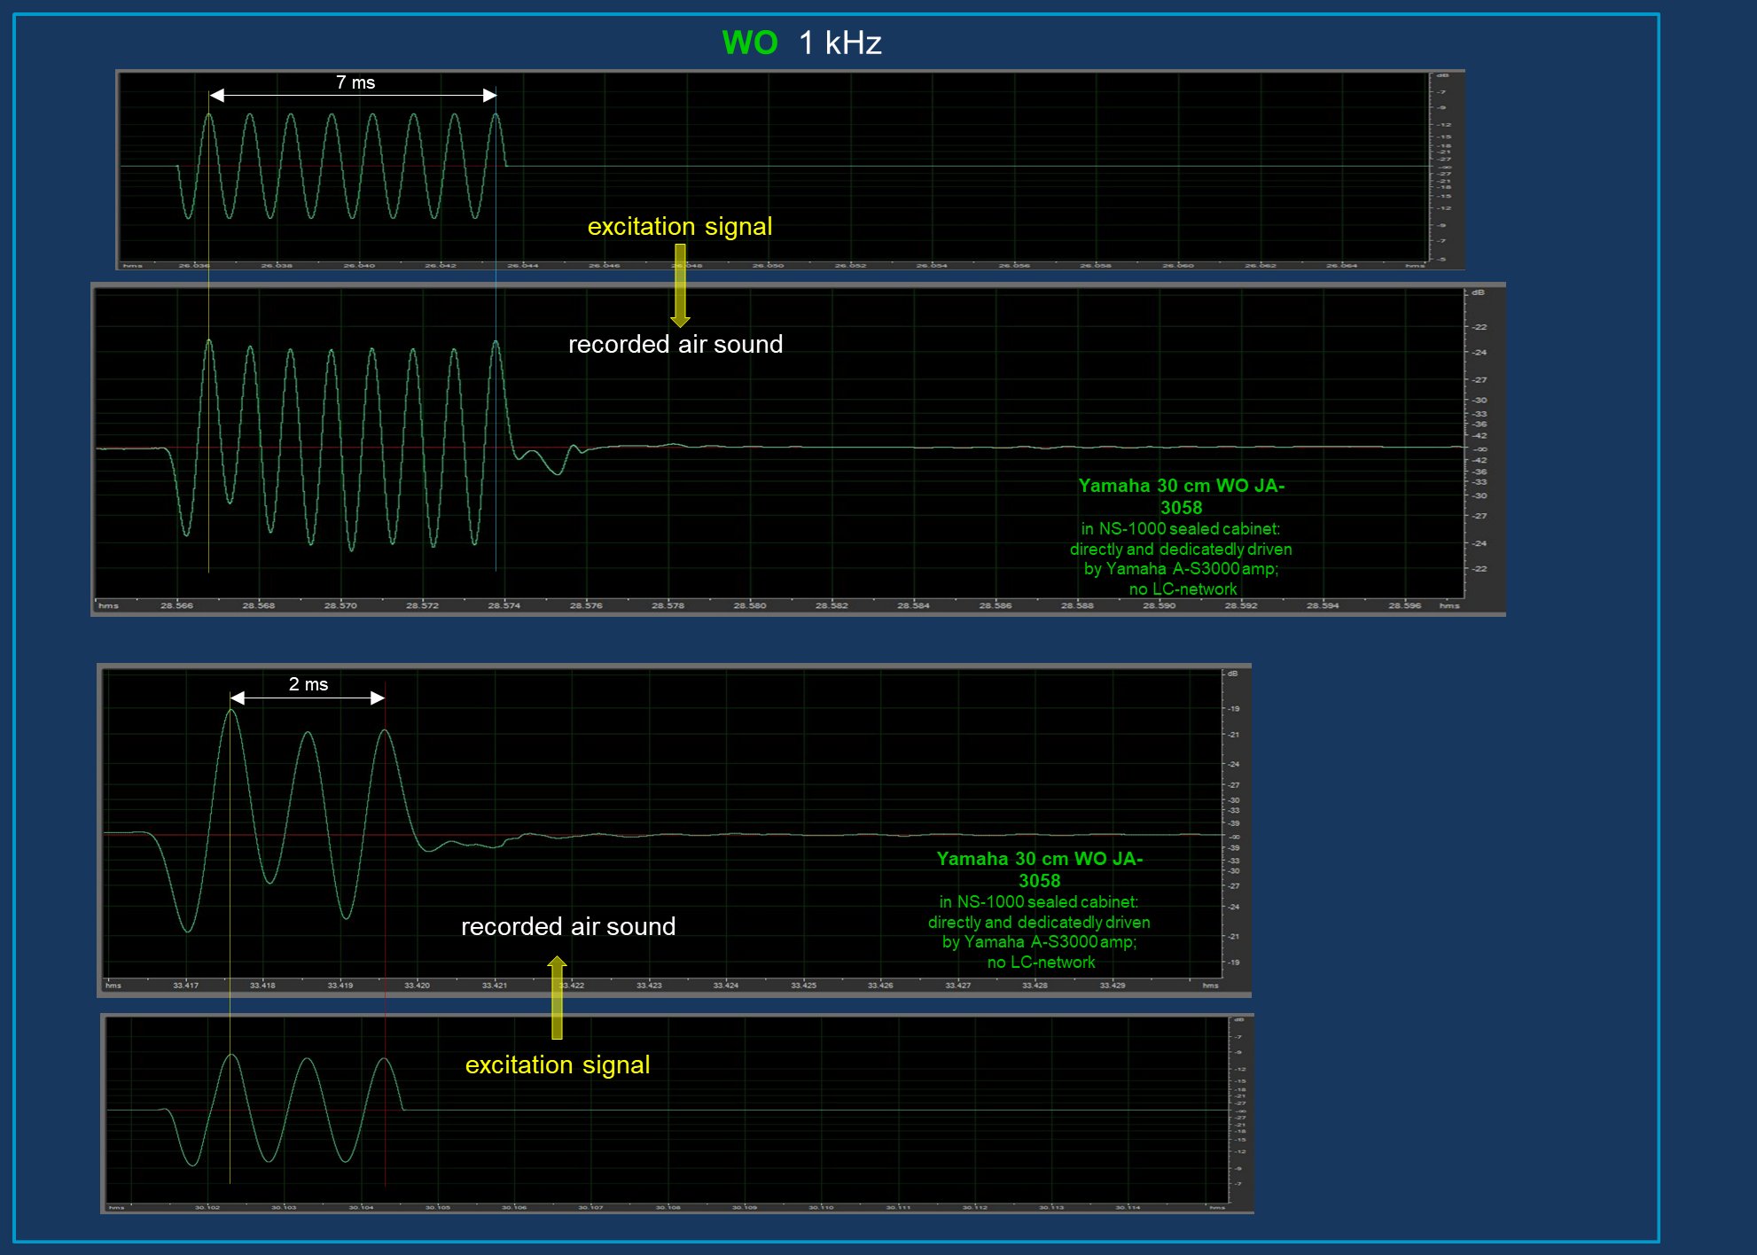Viewport: 1757px width, 1255px height.
Task: Click the "dB" scale header in 28.5 s panel
Action: tap(1478, 292)
